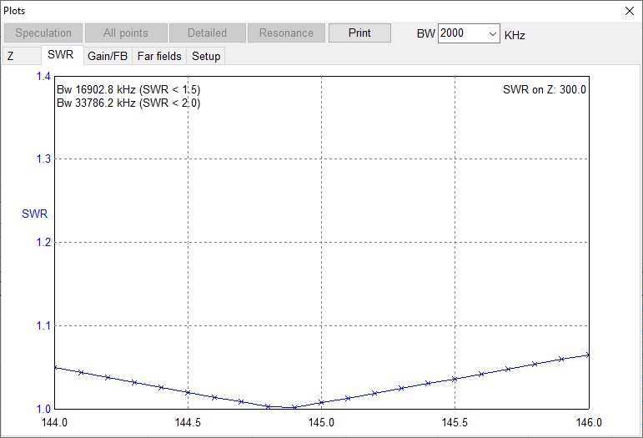The image size is (643, 438).
Task: Select the Detailed plot button
Action: pyautogui.click(x=207, y=33)
